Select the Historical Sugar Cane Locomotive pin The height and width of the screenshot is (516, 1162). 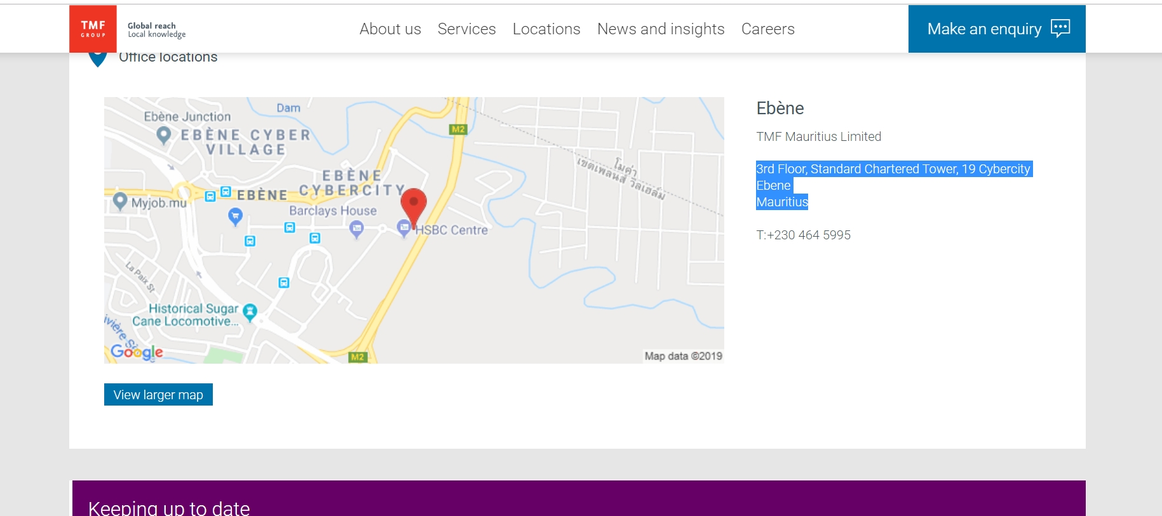click(x=250, y=311)
